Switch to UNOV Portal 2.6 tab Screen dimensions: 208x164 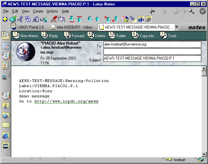[x=30, y=27]
